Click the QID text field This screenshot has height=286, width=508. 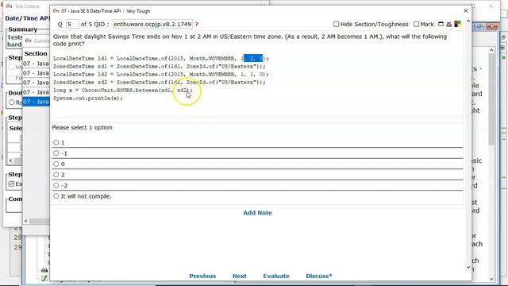pos(152,24)
